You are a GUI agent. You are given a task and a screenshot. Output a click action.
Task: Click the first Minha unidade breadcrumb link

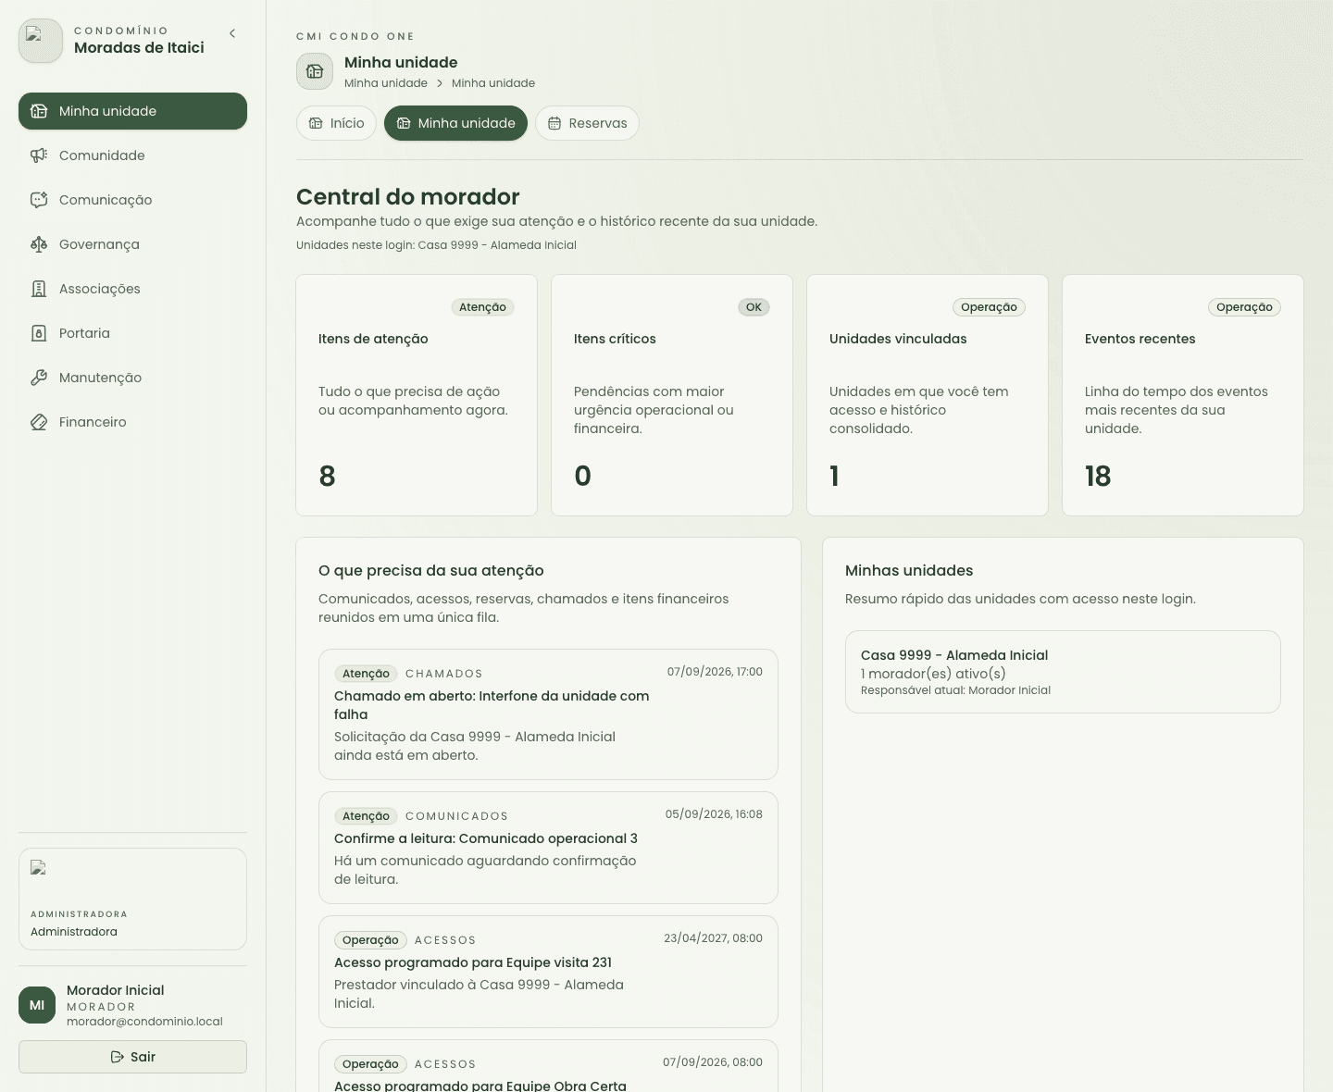coord(386,83)
